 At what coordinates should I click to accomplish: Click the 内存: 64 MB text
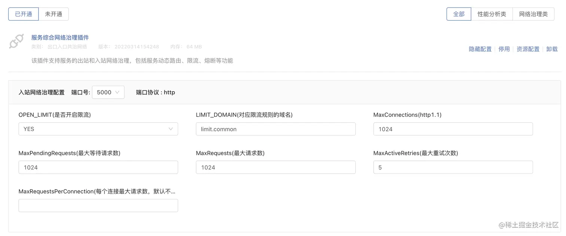click(x=186, y=47)
